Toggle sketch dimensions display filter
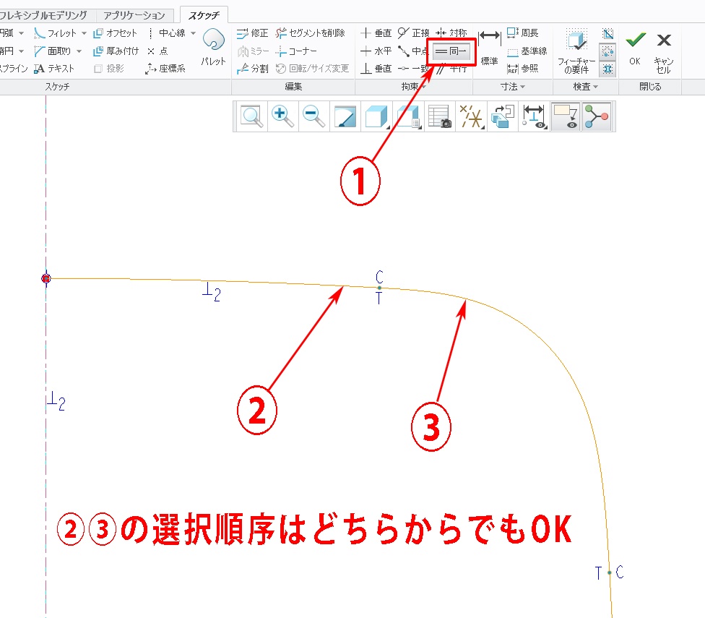Viewport: 705px width, 618px height. (x=535, y=116)
